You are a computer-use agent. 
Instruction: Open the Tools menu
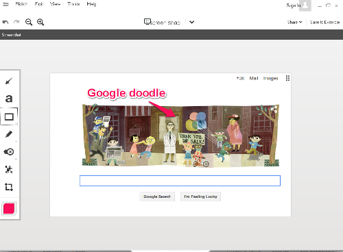click(73, 4)
